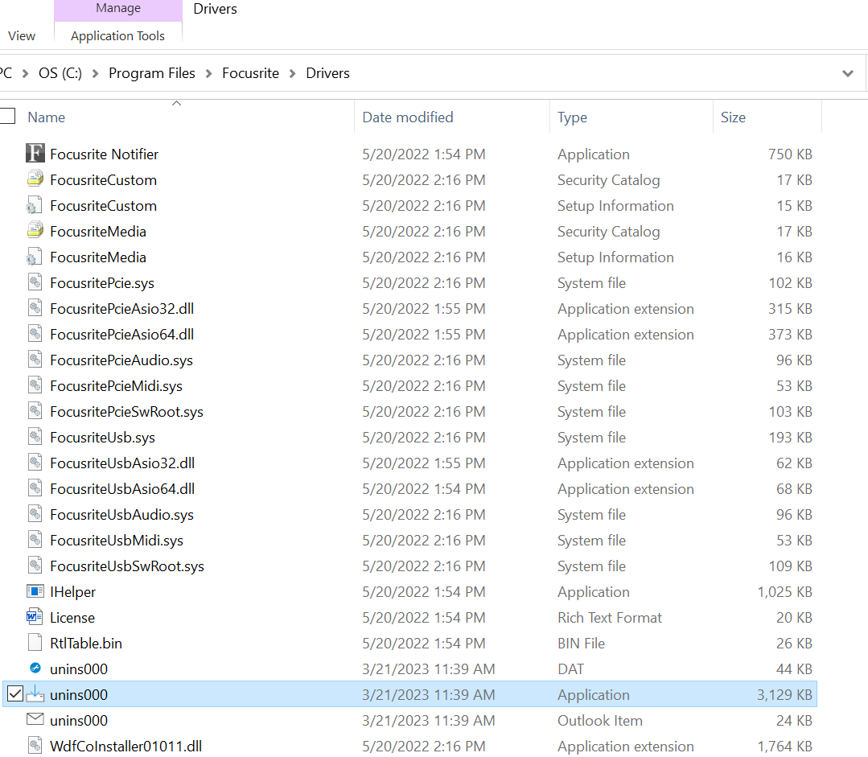Click the Rich Text Format type cell
This screenshot has height=757, width=868.
click(610, 618)
